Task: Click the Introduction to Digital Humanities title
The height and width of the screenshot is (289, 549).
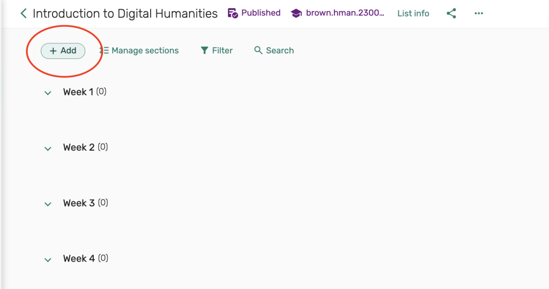Action: click(125, 13)
